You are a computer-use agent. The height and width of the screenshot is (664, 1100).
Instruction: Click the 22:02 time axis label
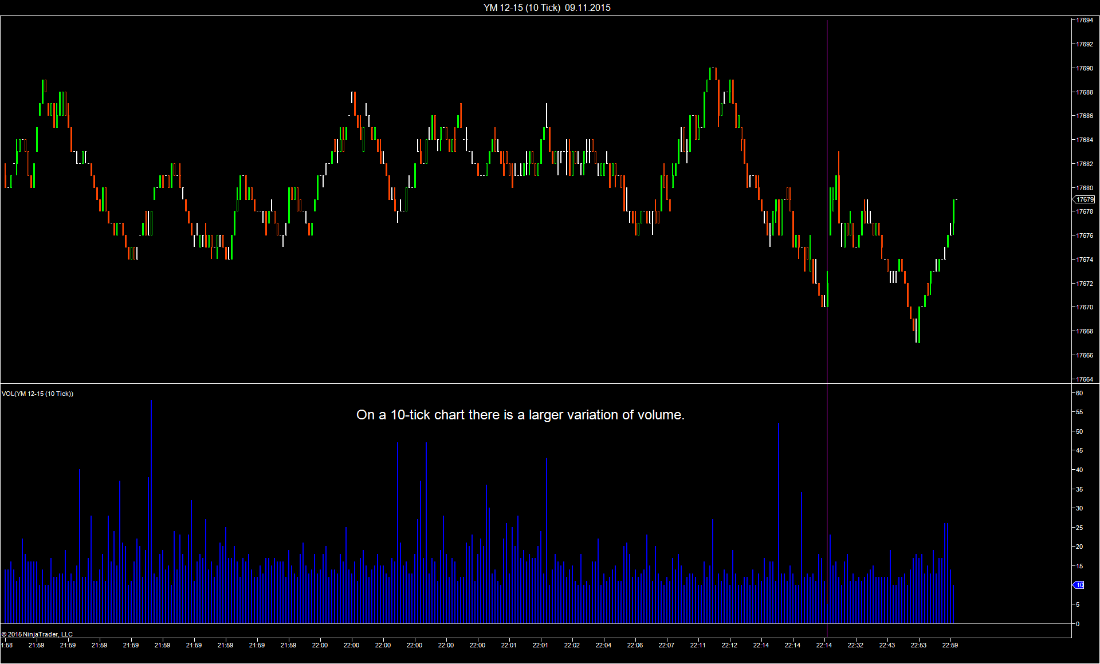[572, 645]
